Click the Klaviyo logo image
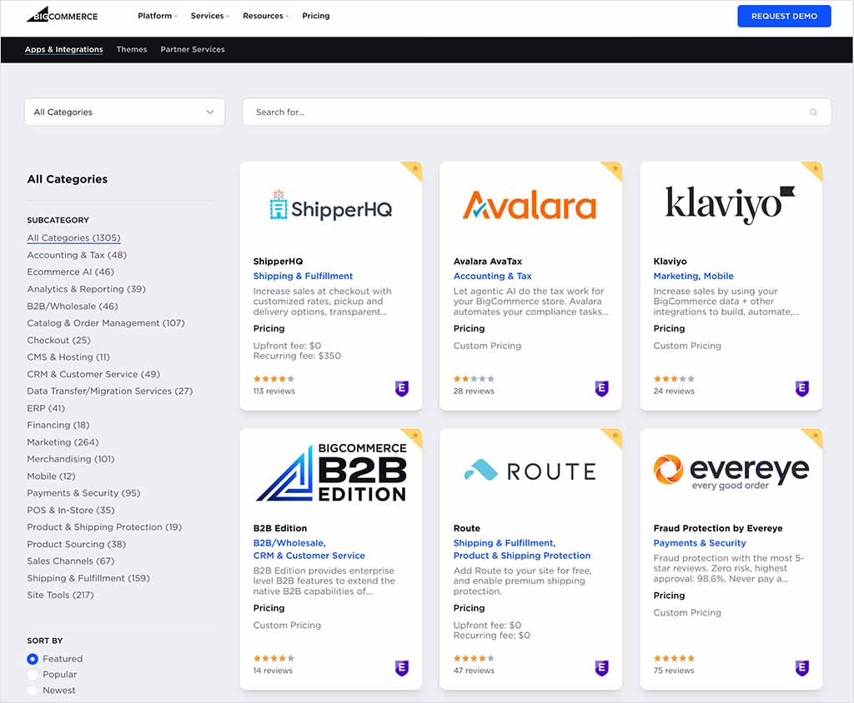The height and width of the screenshot is (703, 854). click(x=731, y=205)
